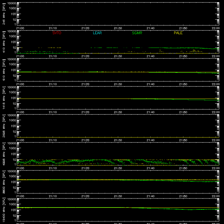
Task: Click 21:30 tick under the 4995 MHz panel
Action: (x=118, y=168)
